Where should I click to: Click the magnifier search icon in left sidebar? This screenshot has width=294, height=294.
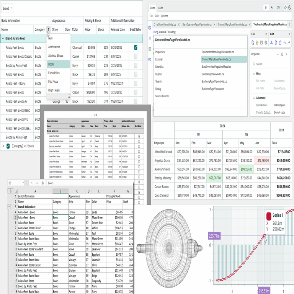(x=150, y=39)
